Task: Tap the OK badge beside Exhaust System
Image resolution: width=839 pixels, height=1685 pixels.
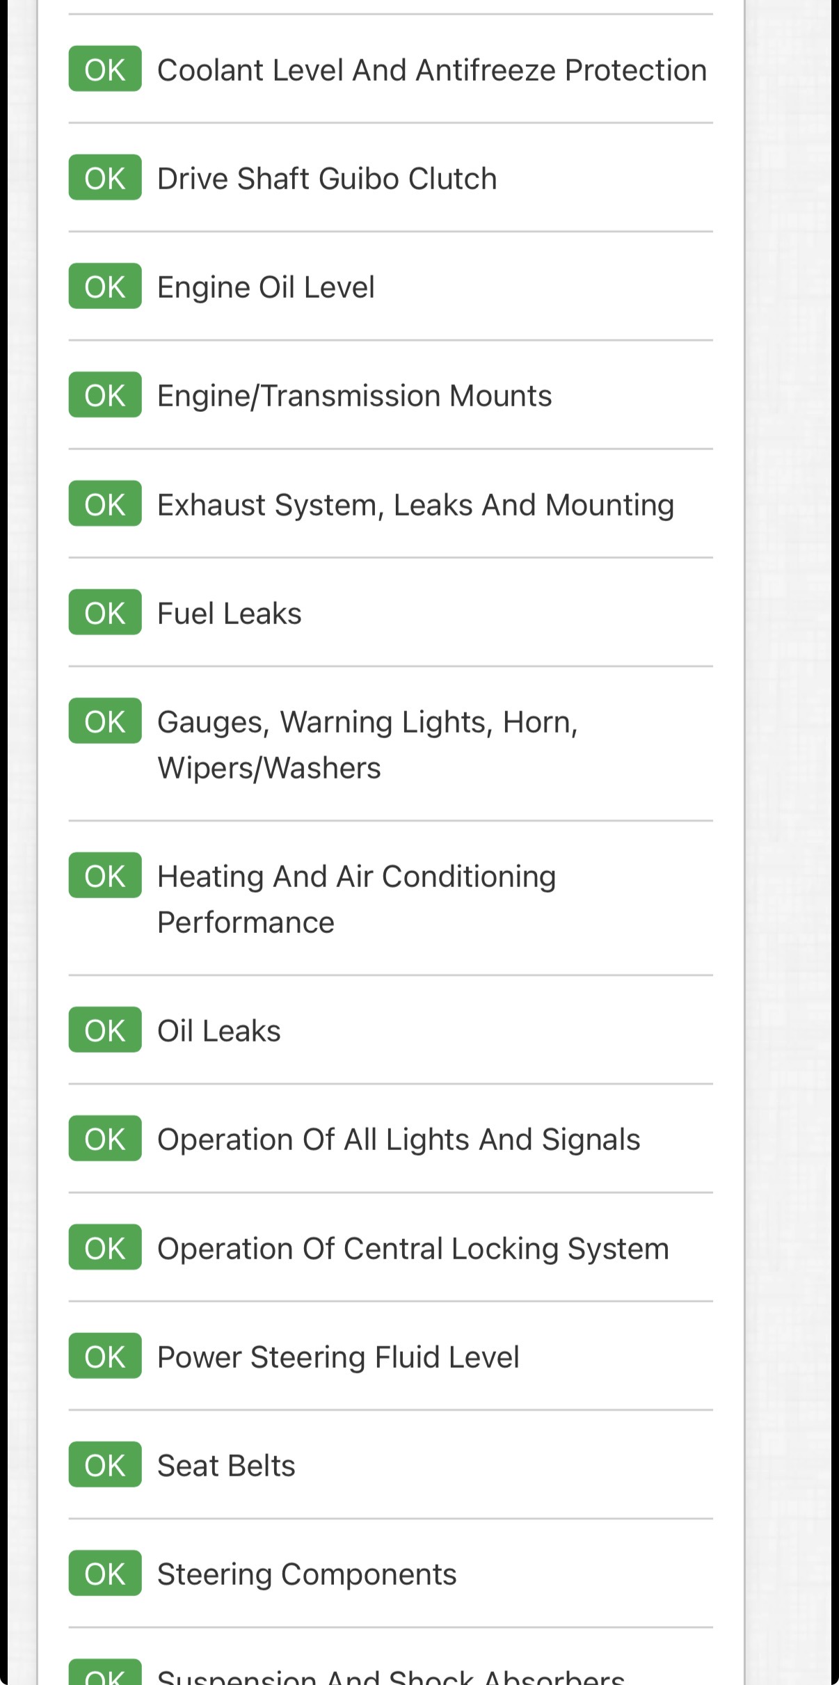Action: pyautogui.click(x=105, y=504)
